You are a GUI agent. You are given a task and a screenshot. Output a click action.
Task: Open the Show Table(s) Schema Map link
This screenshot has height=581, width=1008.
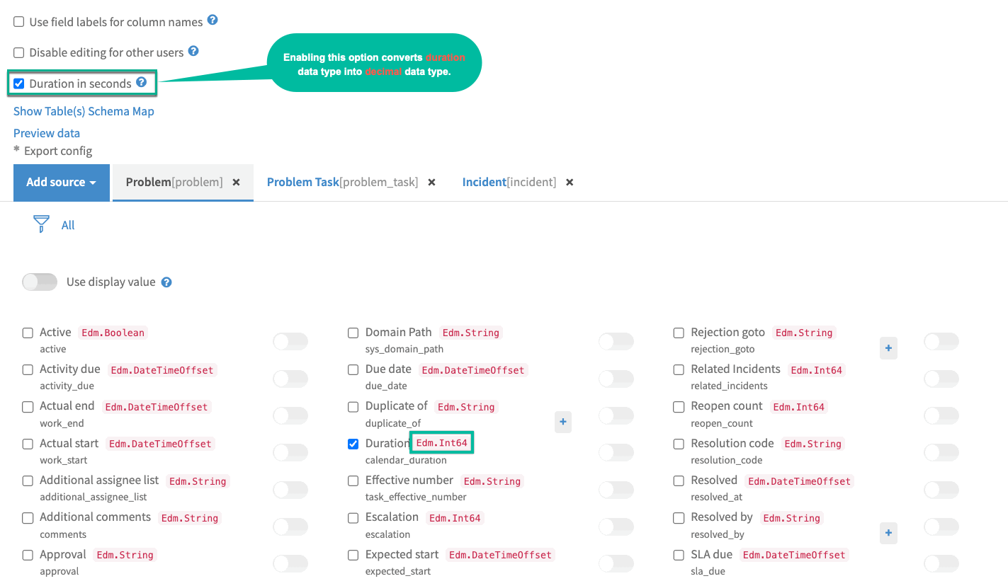[x=84, y=111]
